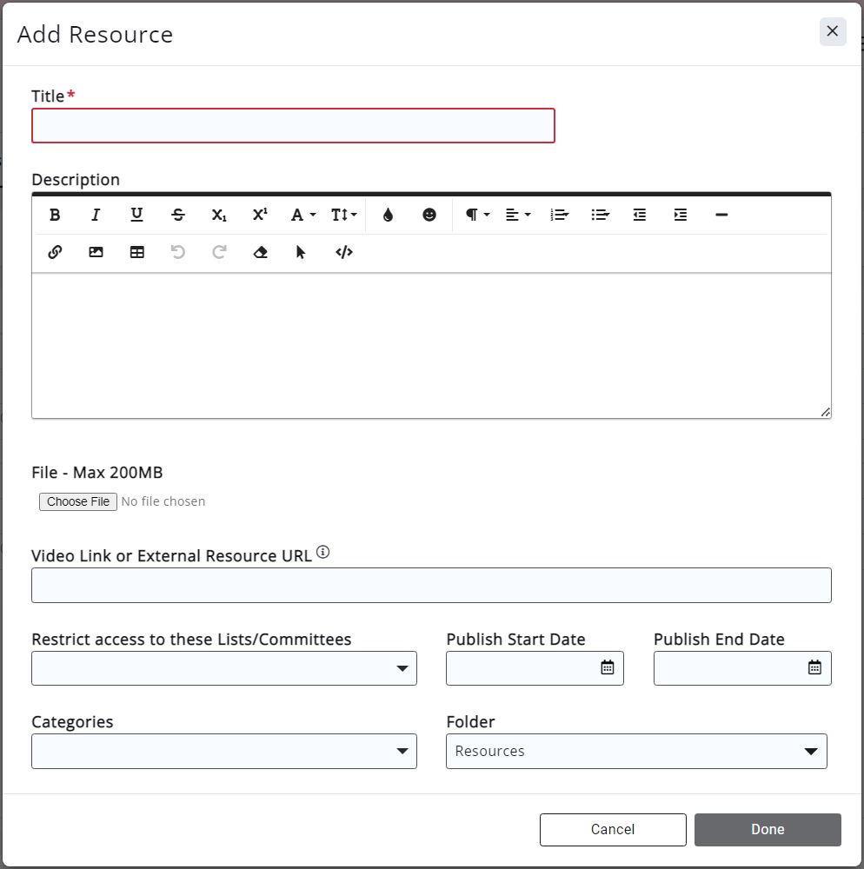The height and width of the screenshot is (869, 864).
Task: Apply strikethrough formatting
Action: 177,215
